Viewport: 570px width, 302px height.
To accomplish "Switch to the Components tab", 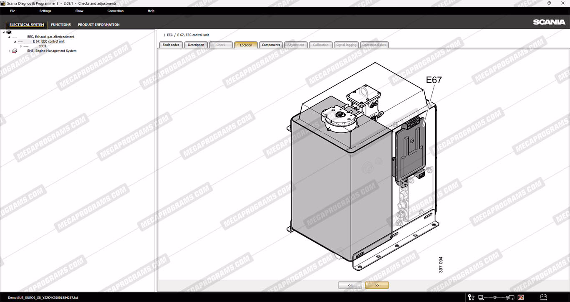I will pyautogui.click(x=271, y=45).
